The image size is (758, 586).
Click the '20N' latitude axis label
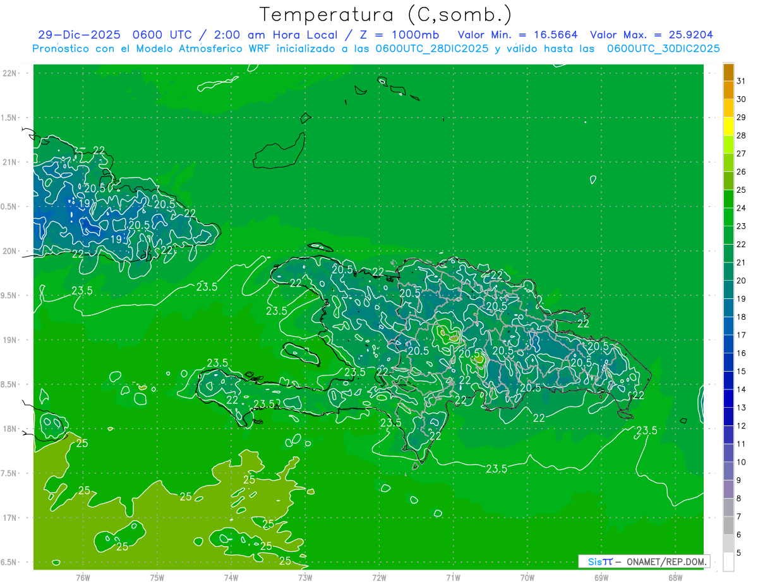click(x=10, y=251)
